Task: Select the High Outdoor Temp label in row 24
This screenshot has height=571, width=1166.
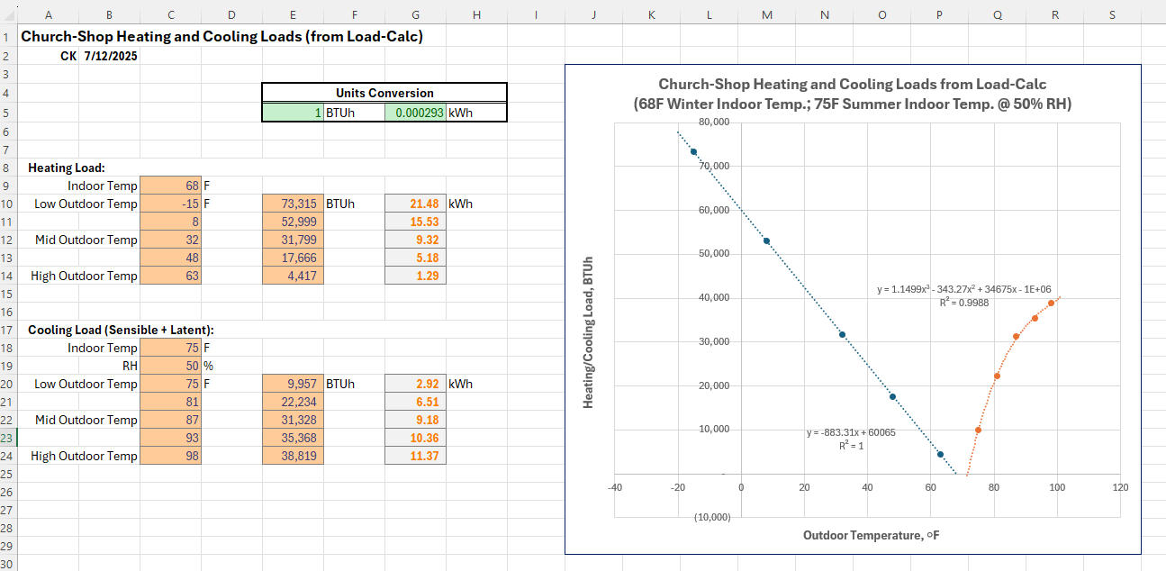Action: click(84, 456)
